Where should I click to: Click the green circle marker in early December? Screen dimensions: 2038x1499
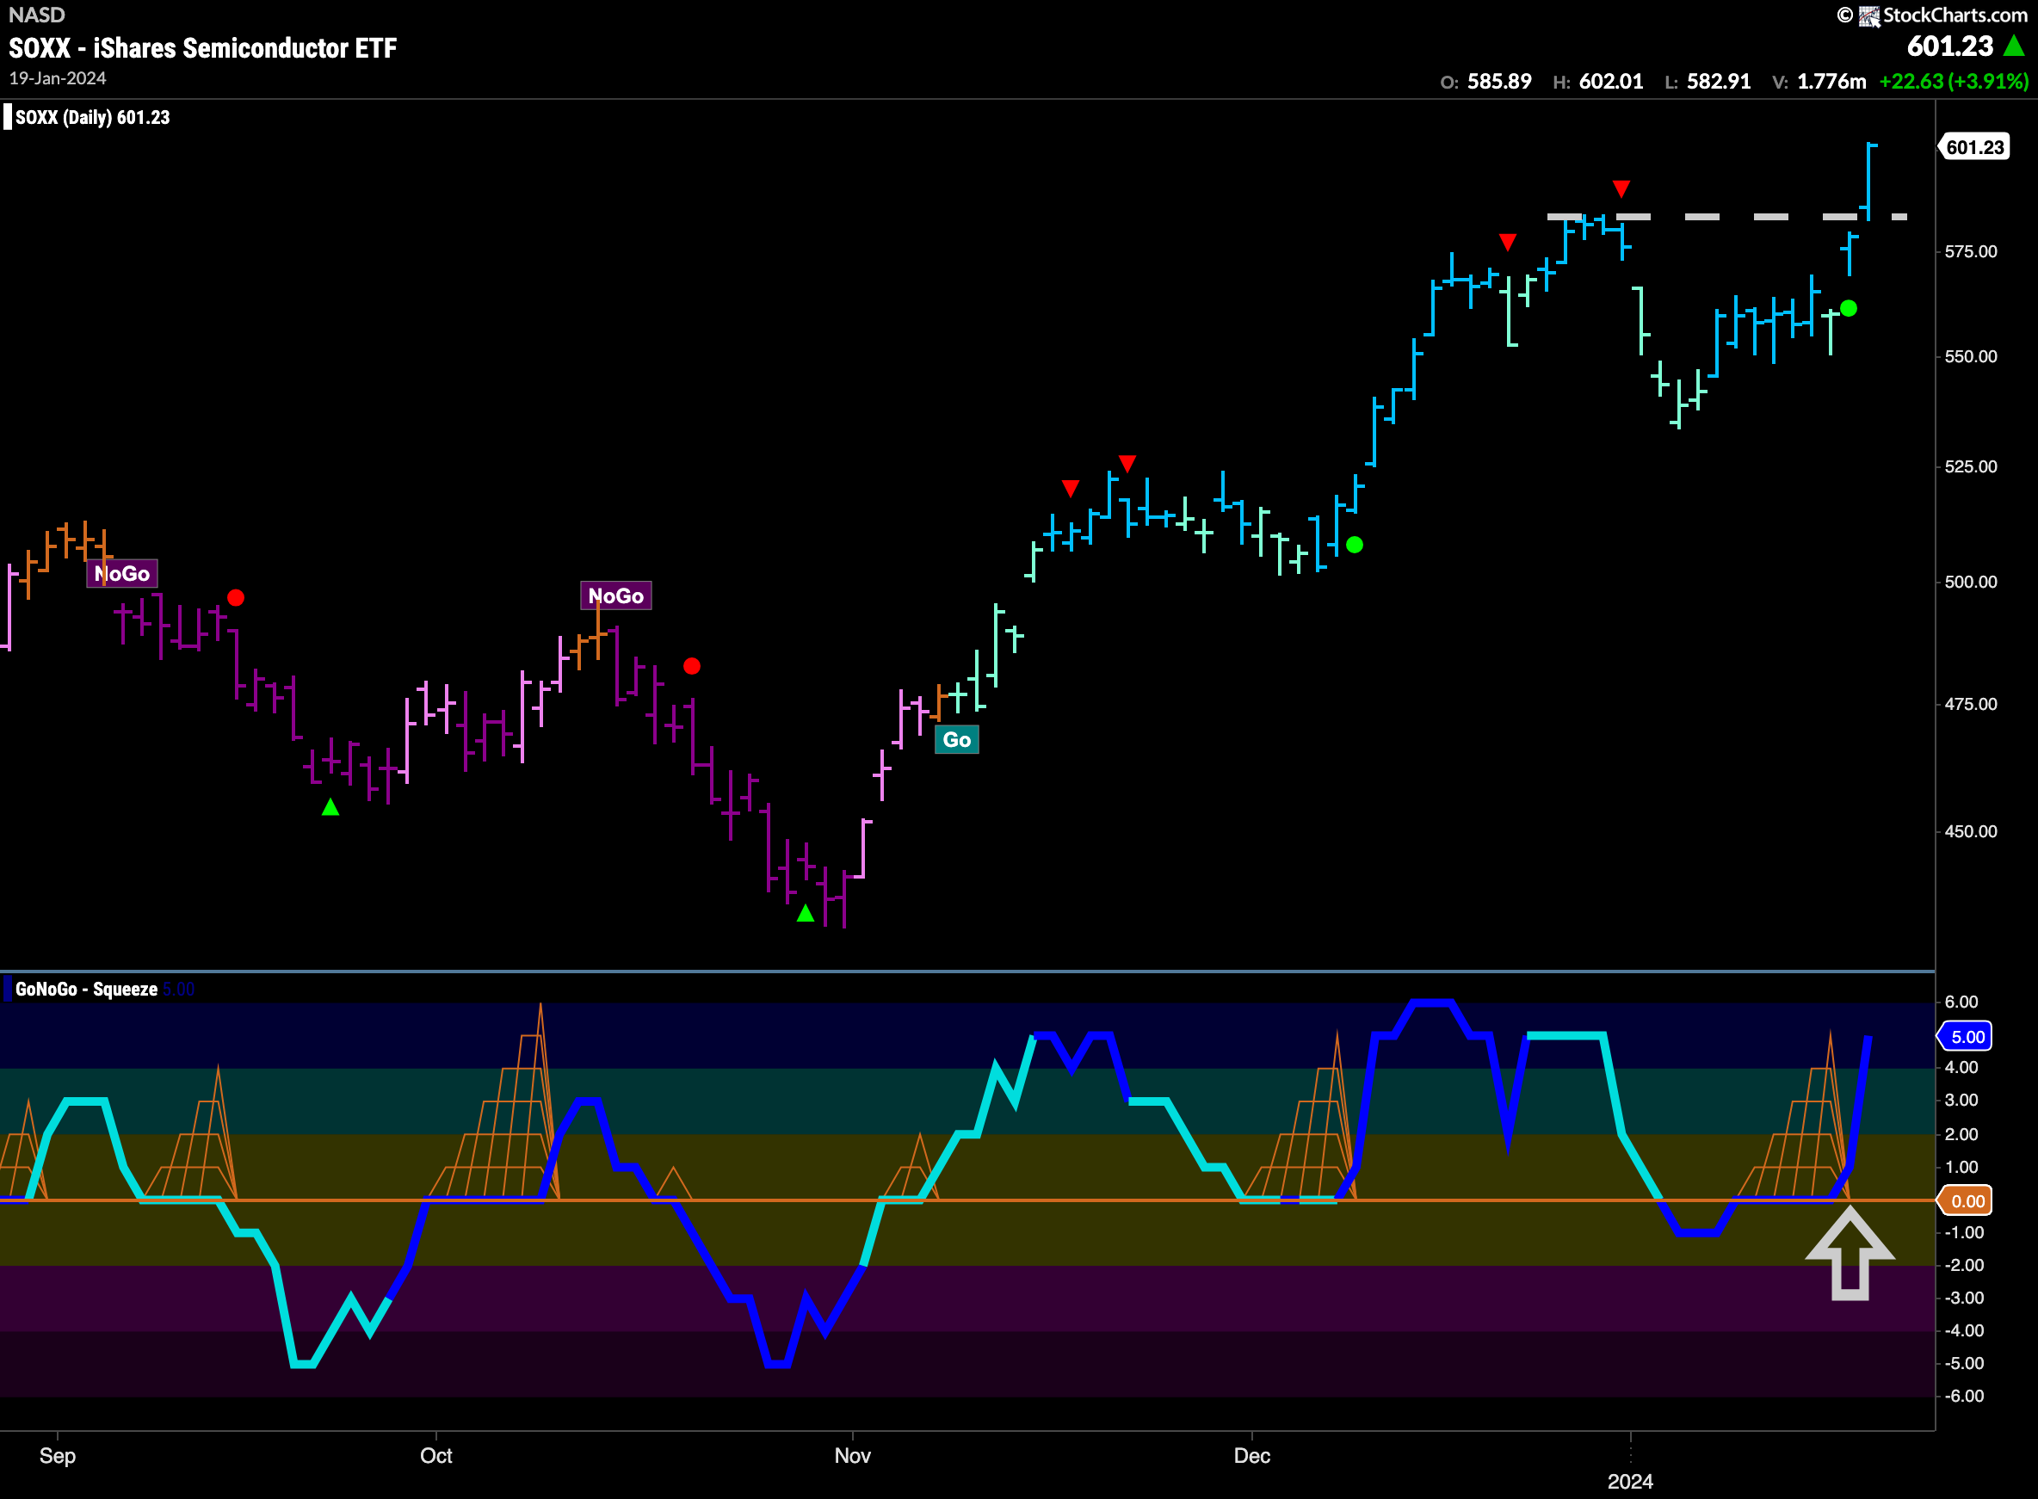click(x=1354, y=545)
